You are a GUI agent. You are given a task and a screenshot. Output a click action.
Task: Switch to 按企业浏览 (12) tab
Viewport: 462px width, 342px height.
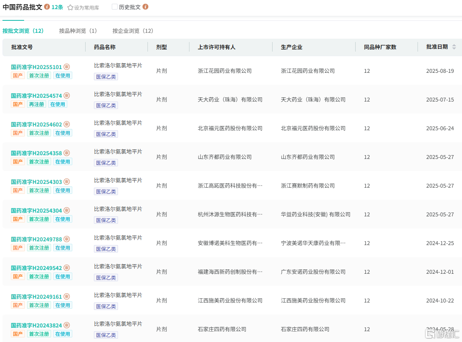point(133,31)
